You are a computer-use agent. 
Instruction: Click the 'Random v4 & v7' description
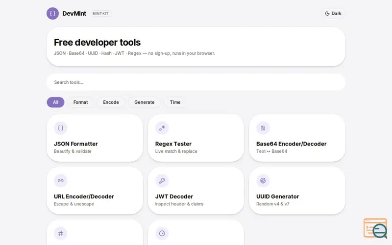[272, 204]
